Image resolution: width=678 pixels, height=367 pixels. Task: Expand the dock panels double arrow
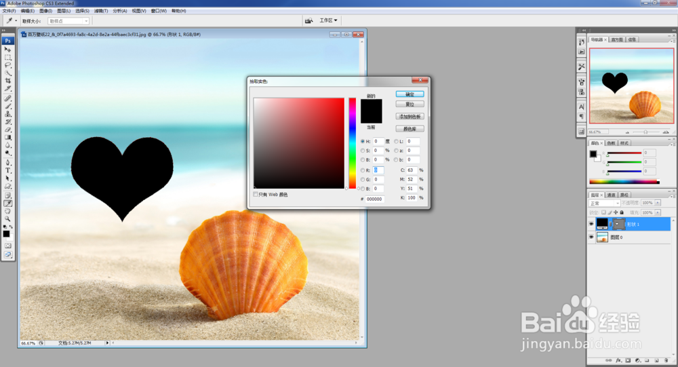coord(584,31)
